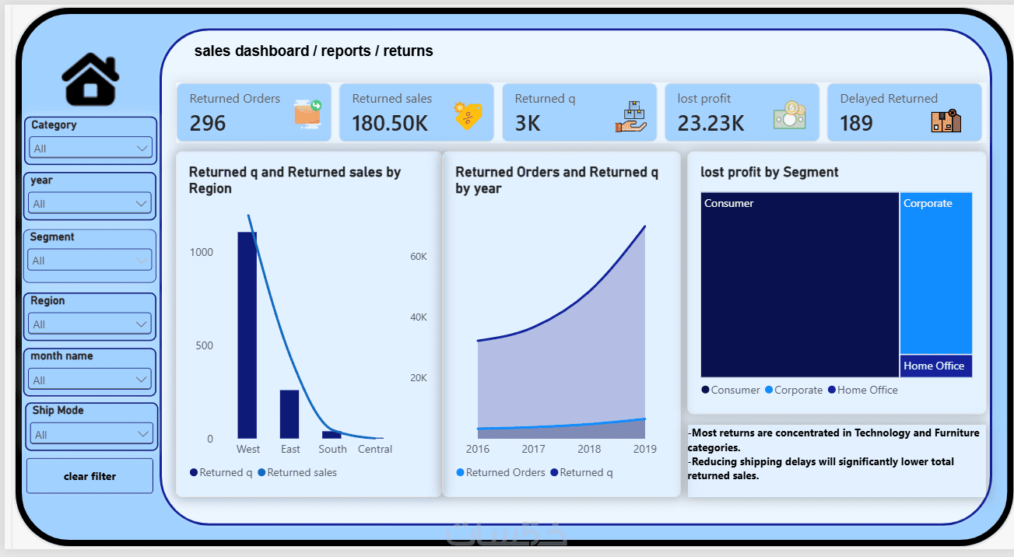
Task: Click the home icon in the sidebar
Action: tap(90, 80)
